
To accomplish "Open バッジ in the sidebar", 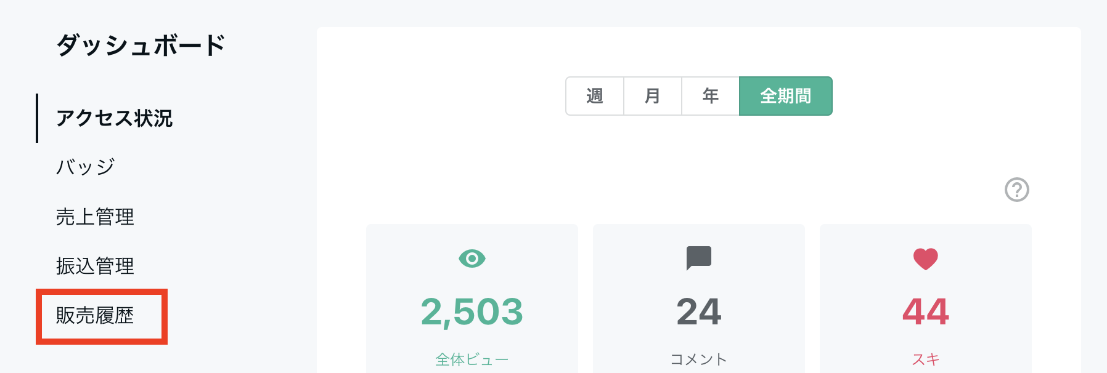I will [85, 167].
